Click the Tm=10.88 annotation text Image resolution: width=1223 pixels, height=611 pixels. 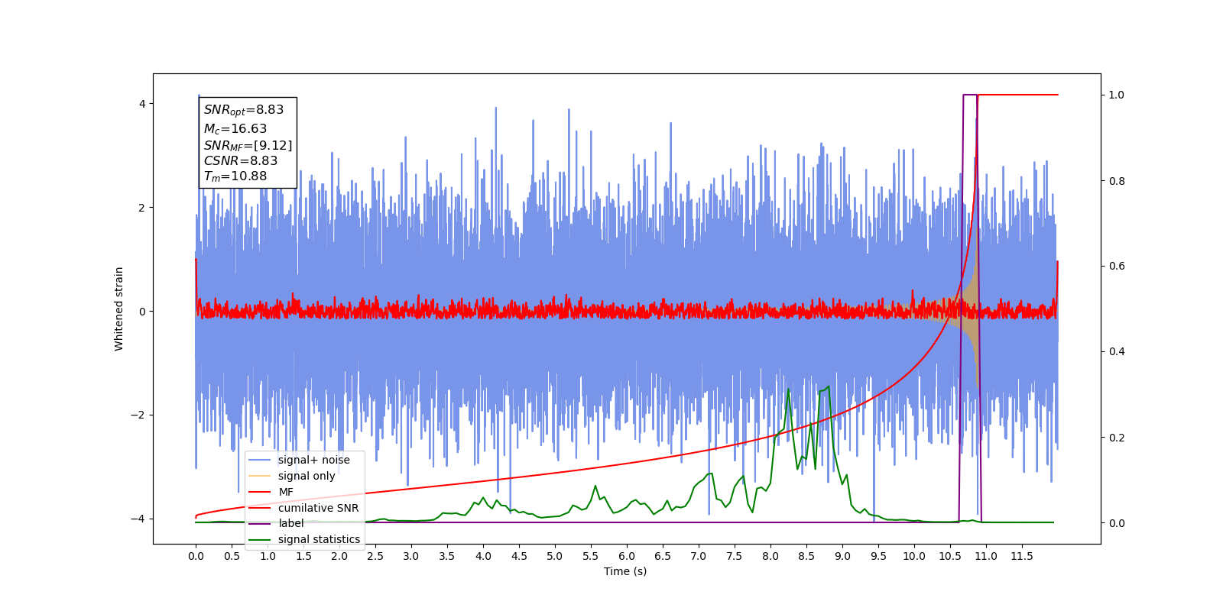pyautogui.click(x=235, y=176)
